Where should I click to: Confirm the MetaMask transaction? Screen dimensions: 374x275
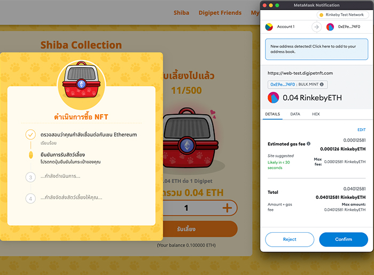click(344, 239)
